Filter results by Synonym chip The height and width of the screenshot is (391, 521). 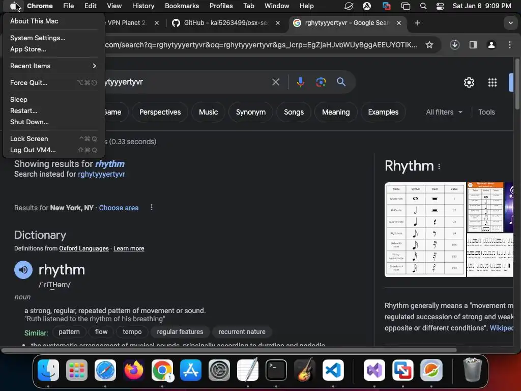(250, 112)
